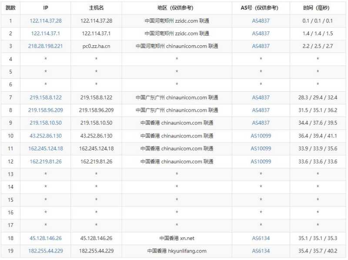Click the 主机名 column header
The width and height of the screenshot is (348, 260).
pyautogui.click(x=96, y=8)
